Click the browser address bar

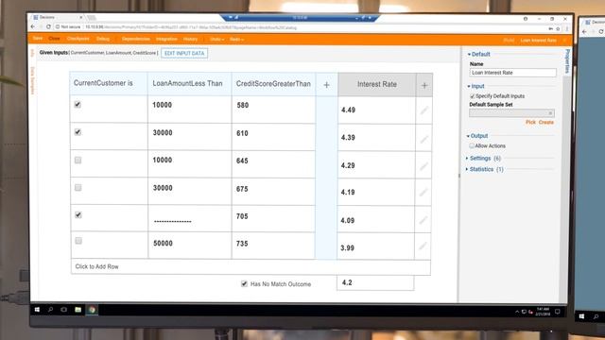point(301,27)
